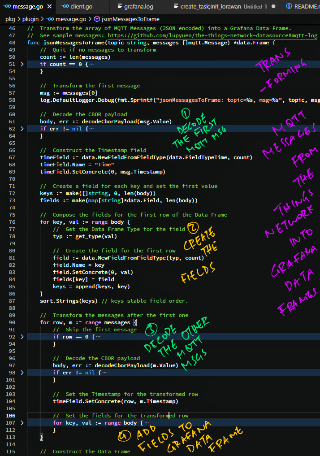Click the 'plugin' breadcrumb folder
Screen dimensions: 320x456
[30, 19]
